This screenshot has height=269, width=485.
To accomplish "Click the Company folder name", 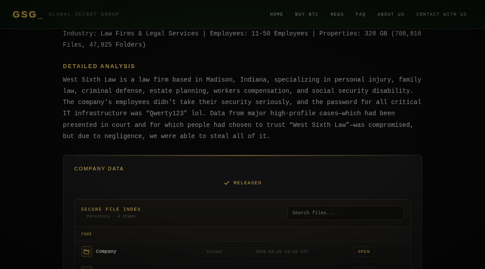I will pos(106,252).
